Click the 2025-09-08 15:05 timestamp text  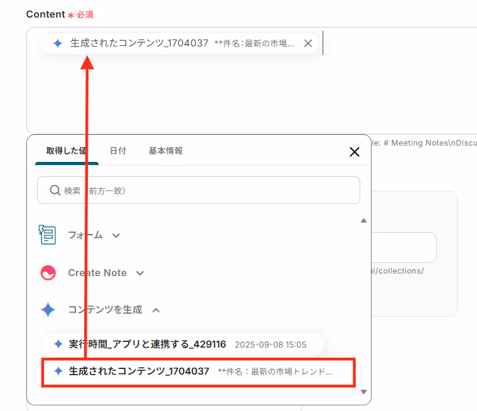pos(271,344)
